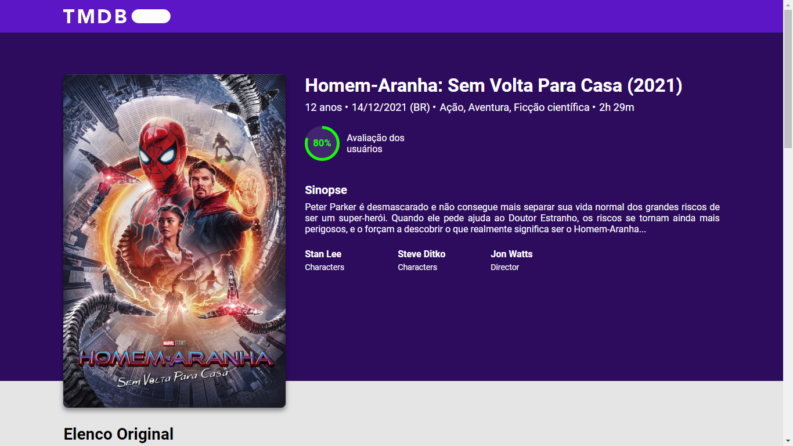Click the Stan Lee name
This screenshot has width=793, height=446.
(323, 254)
